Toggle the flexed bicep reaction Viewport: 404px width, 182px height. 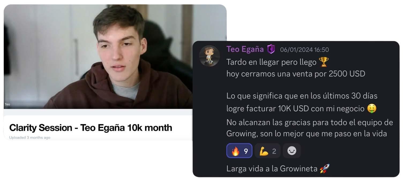pyautogui.click(x=267, y=151)
